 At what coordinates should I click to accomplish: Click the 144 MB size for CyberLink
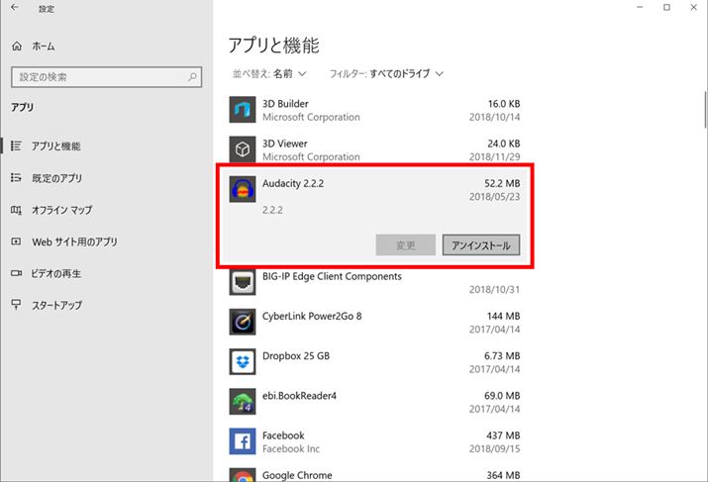pos(503,316)
